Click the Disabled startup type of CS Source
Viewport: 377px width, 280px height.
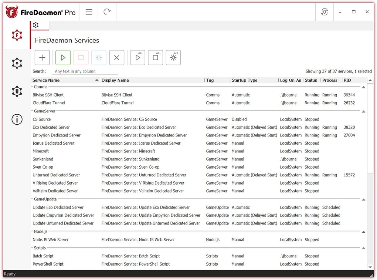[x=239, y=119]
